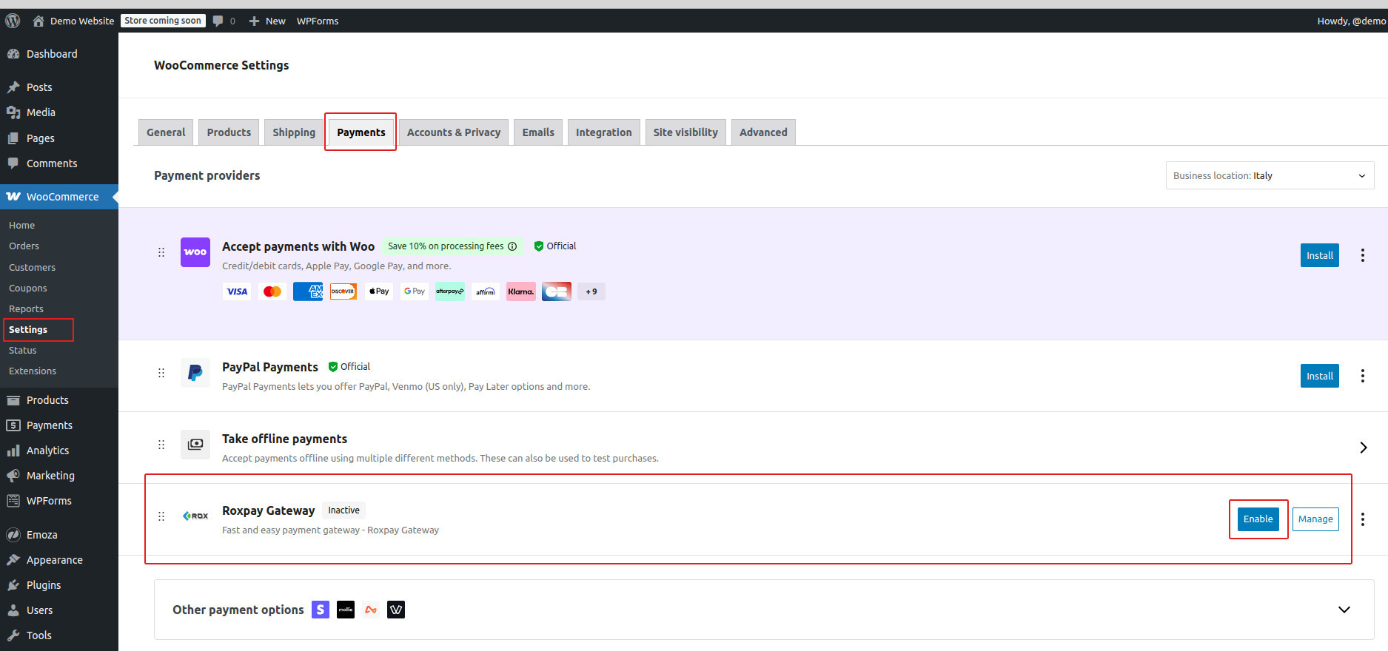Click the Posts pin icon in sidebar
Viewport: 1388px width, 651px height.
(13, 87)
